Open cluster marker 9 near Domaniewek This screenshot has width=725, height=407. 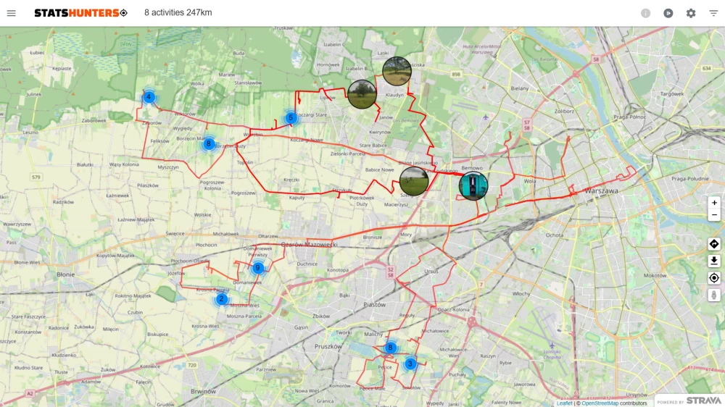click(257, 268)
